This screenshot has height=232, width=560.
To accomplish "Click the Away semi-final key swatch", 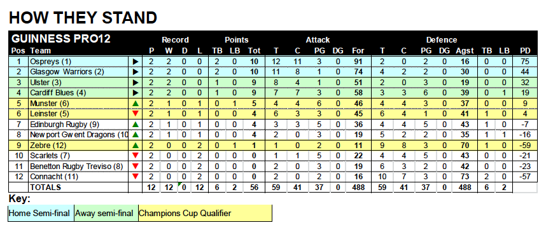I will pyautogui.click(x=106, y=214).
